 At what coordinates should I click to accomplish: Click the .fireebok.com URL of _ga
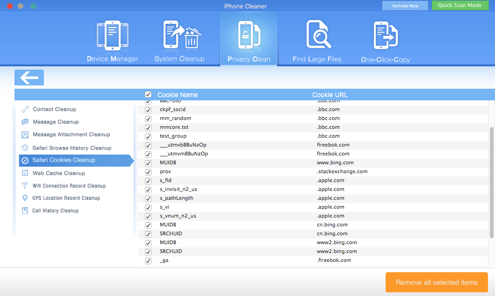[334, 260]
